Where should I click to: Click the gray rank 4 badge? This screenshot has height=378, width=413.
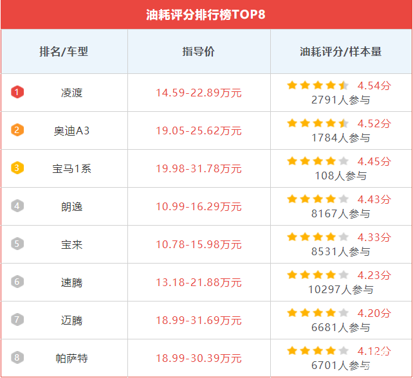tap(17, 206)
